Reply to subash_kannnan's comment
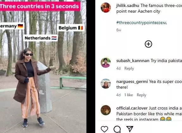Image resolution: width=182 pixels, height=133 pixels. tap(129, 68)
